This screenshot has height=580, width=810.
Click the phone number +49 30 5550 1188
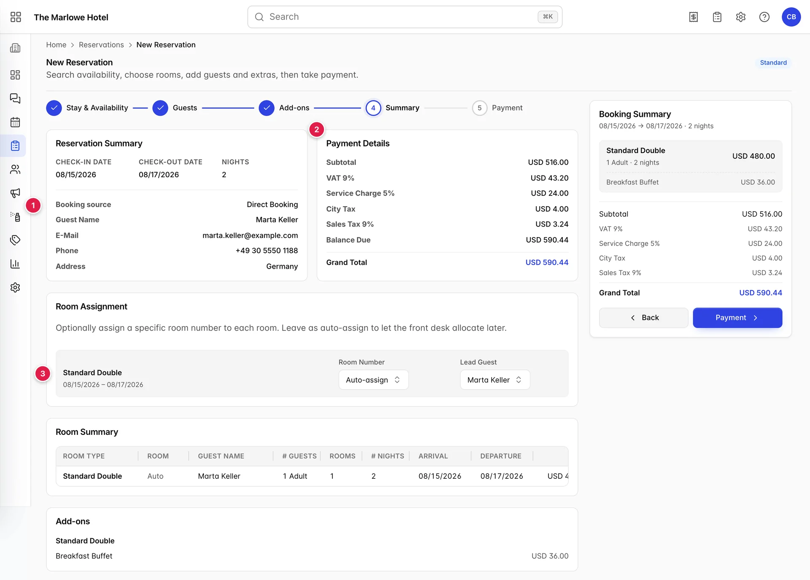[267, 251]
